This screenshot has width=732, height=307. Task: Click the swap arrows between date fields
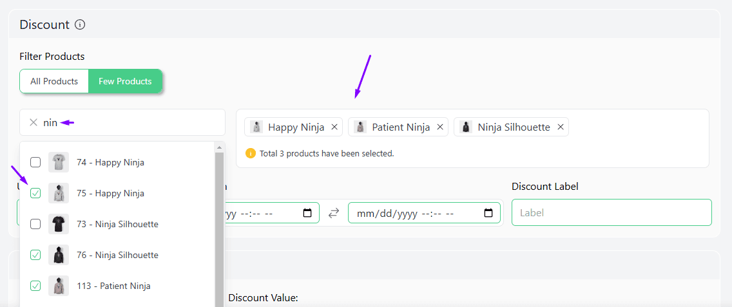tap(333, 213)
